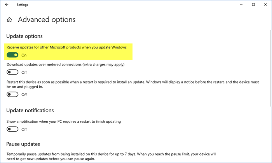Minimize the Settings window
Viewport: 272px width, 163px height.
coord(241,5)
